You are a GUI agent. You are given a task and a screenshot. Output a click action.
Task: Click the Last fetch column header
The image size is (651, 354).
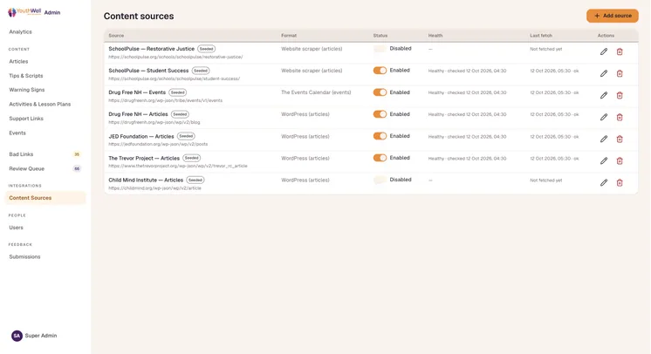point(541,36)
